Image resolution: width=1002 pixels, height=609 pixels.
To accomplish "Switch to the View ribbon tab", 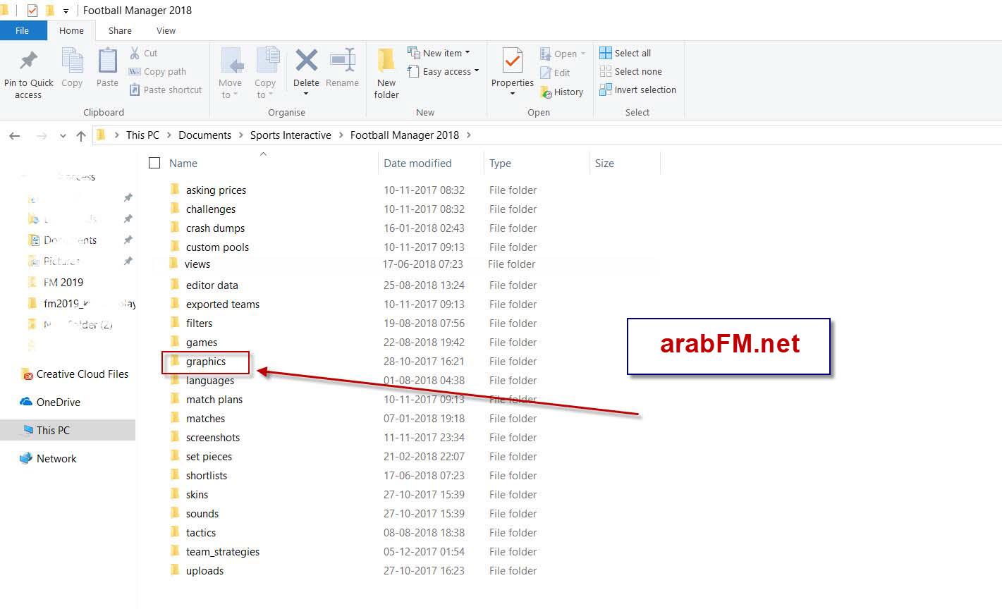I will (x=166, y=31).
